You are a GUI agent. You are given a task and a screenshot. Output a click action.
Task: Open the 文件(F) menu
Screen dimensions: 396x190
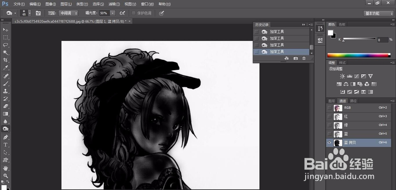(x=19, y=4)
